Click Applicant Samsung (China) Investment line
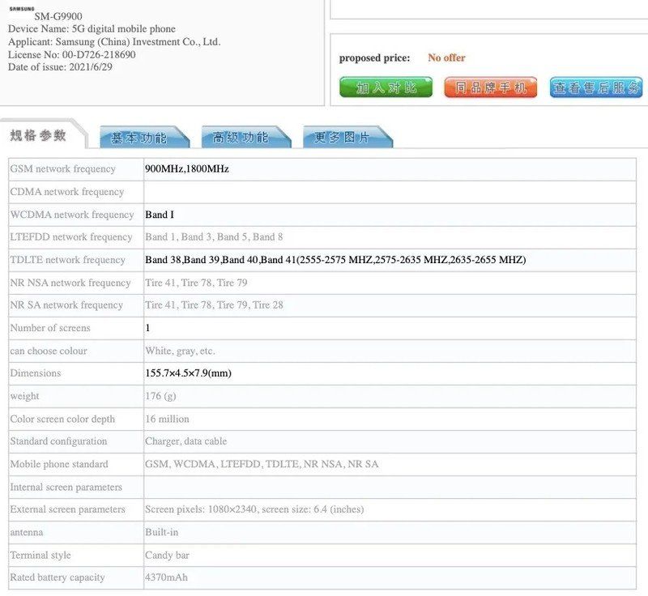This screenshot has height=596, width=648. tap(114, 42)
